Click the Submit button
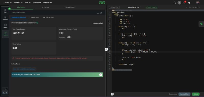 coord(196,94)
